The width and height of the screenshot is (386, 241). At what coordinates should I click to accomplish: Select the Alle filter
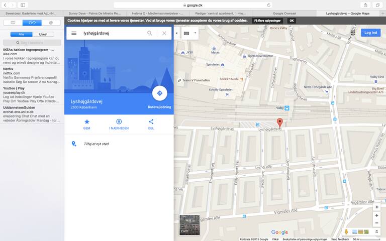(21, 34)
